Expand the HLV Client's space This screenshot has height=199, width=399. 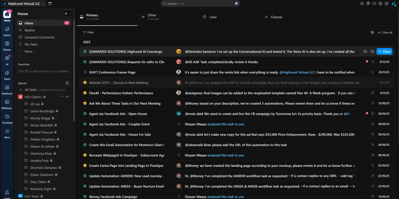click(33, 97)
